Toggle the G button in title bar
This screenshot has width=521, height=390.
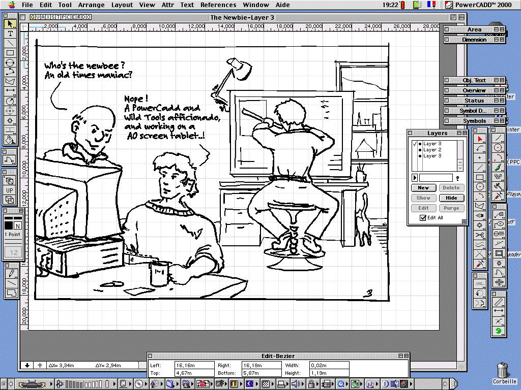[33, 17]
